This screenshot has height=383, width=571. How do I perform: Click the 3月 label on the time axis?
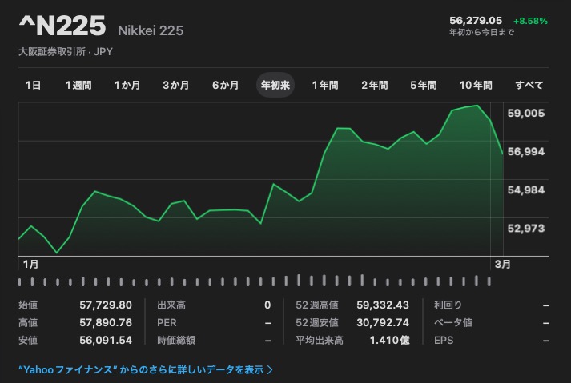click(x=501, y=263)
